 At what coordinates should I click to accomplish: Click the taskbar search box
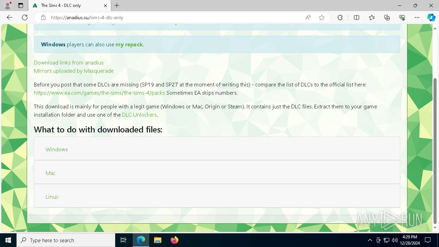click(x=66, y=240)
